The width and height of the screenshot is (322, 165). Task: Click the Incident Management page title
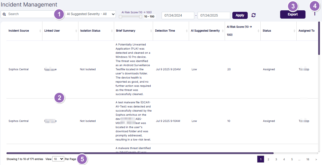[29, 4]
